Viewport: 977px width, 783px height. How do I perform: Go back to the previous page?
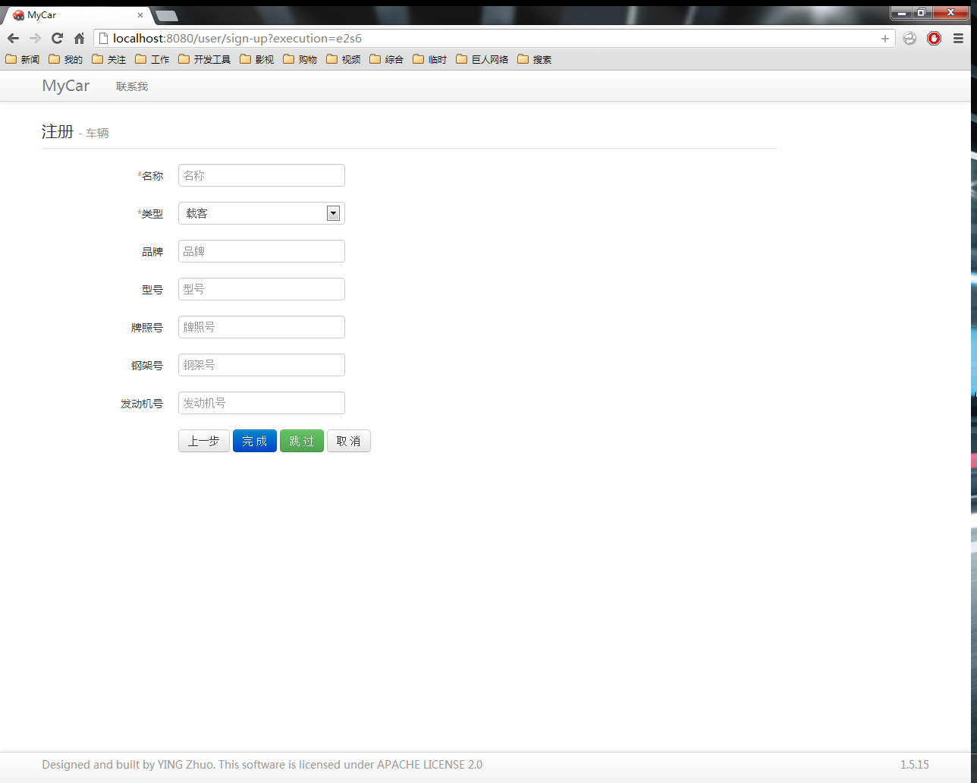coord(13,39)
